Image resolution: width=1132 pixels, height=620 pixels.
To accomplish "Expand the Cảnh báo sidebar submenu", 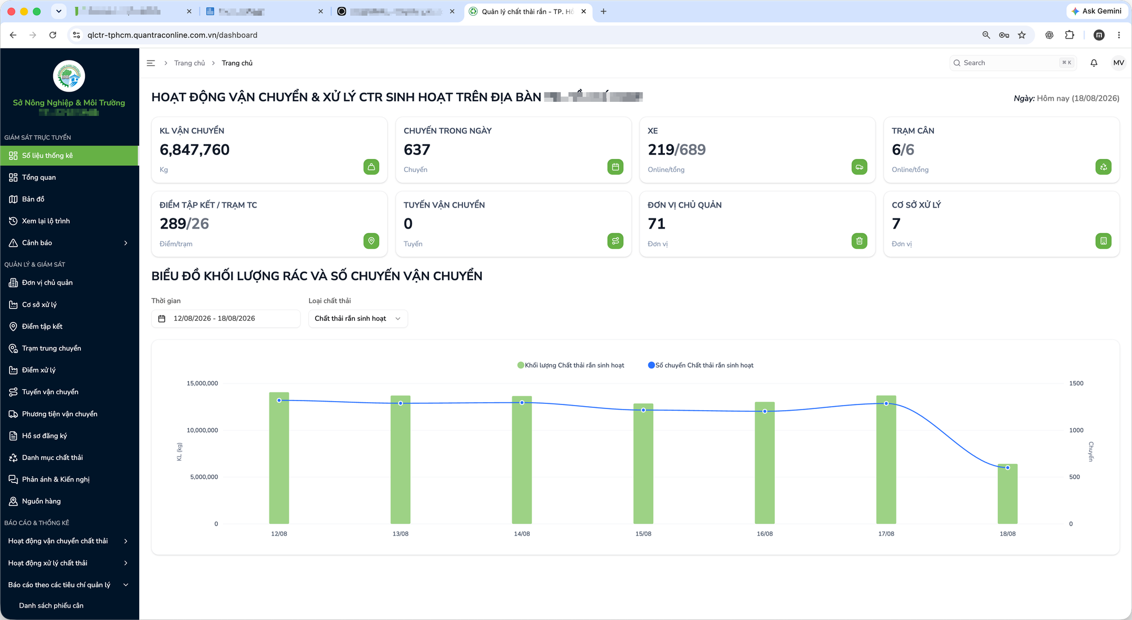I will tap(69, 243).
